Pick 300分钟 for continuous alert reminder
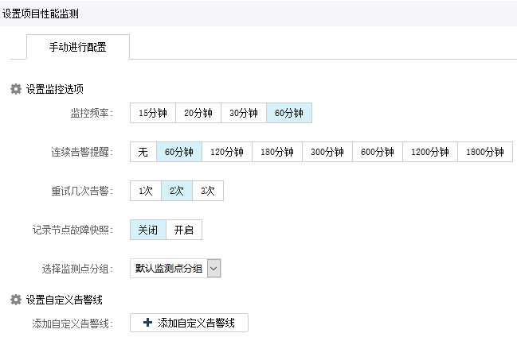Screen dimensions: 517x337 coord(327,152)
